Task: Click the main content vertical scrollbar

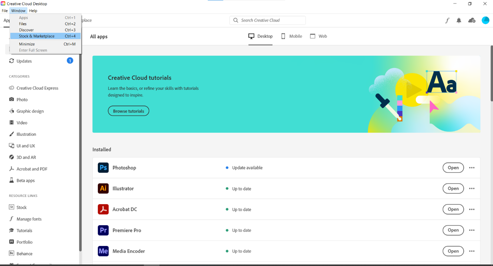Action: click(491, 73)
